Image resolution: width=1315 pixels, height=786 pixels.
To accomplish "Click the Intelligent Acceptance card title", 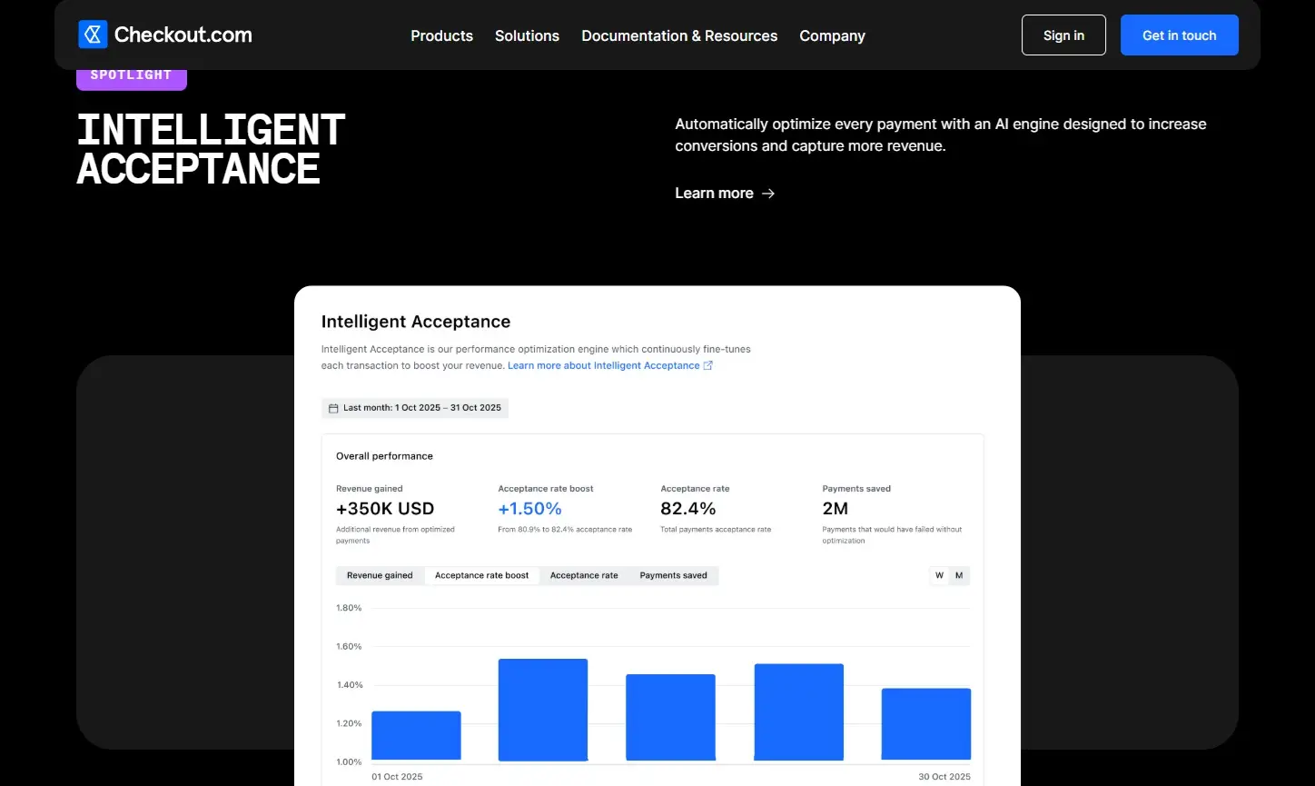I will tap(416, 322).
